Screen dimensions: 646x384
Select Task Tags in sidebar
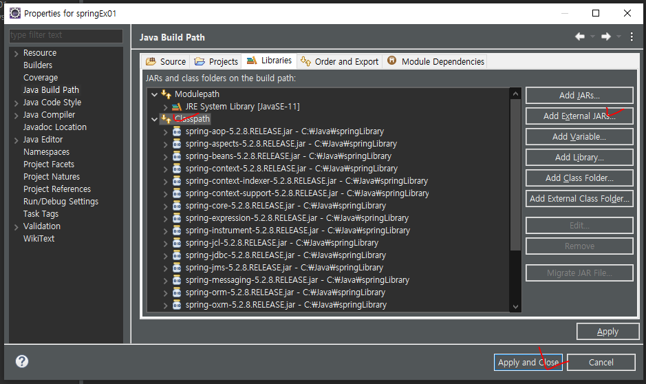pos(41,214)
